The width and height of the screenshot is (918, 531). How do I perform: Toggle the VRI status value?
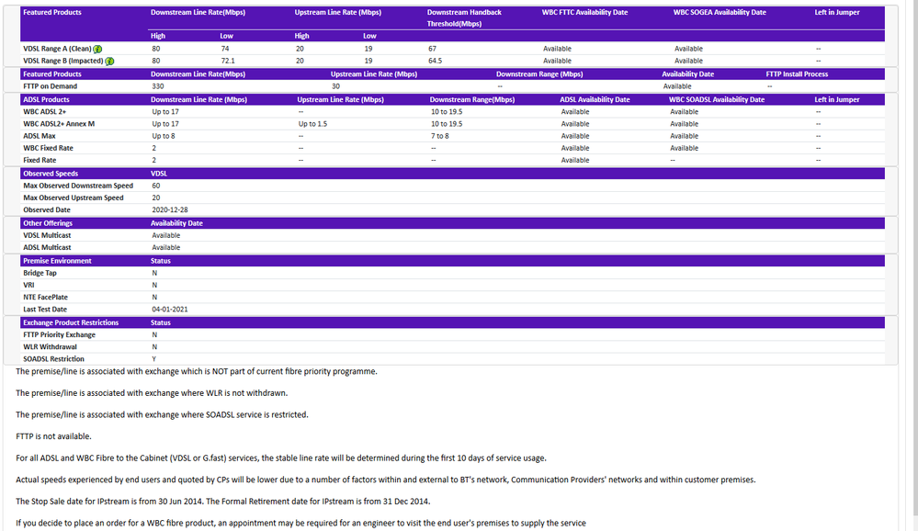[153, 285]
